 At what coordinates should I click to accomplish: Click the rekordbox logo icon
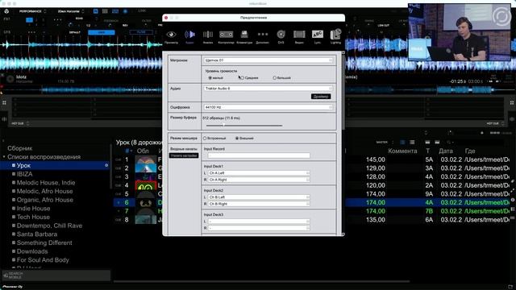pyautogui.click(x=6, y=11)
